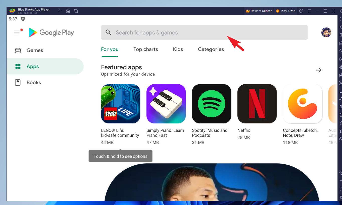Click the 'Netflix' app title
The width and height of the screenshot is (342, 205).
click(244, 130)
